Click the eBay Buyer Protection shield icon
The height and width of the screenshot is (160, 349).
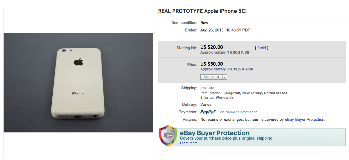tap(168, 136)
